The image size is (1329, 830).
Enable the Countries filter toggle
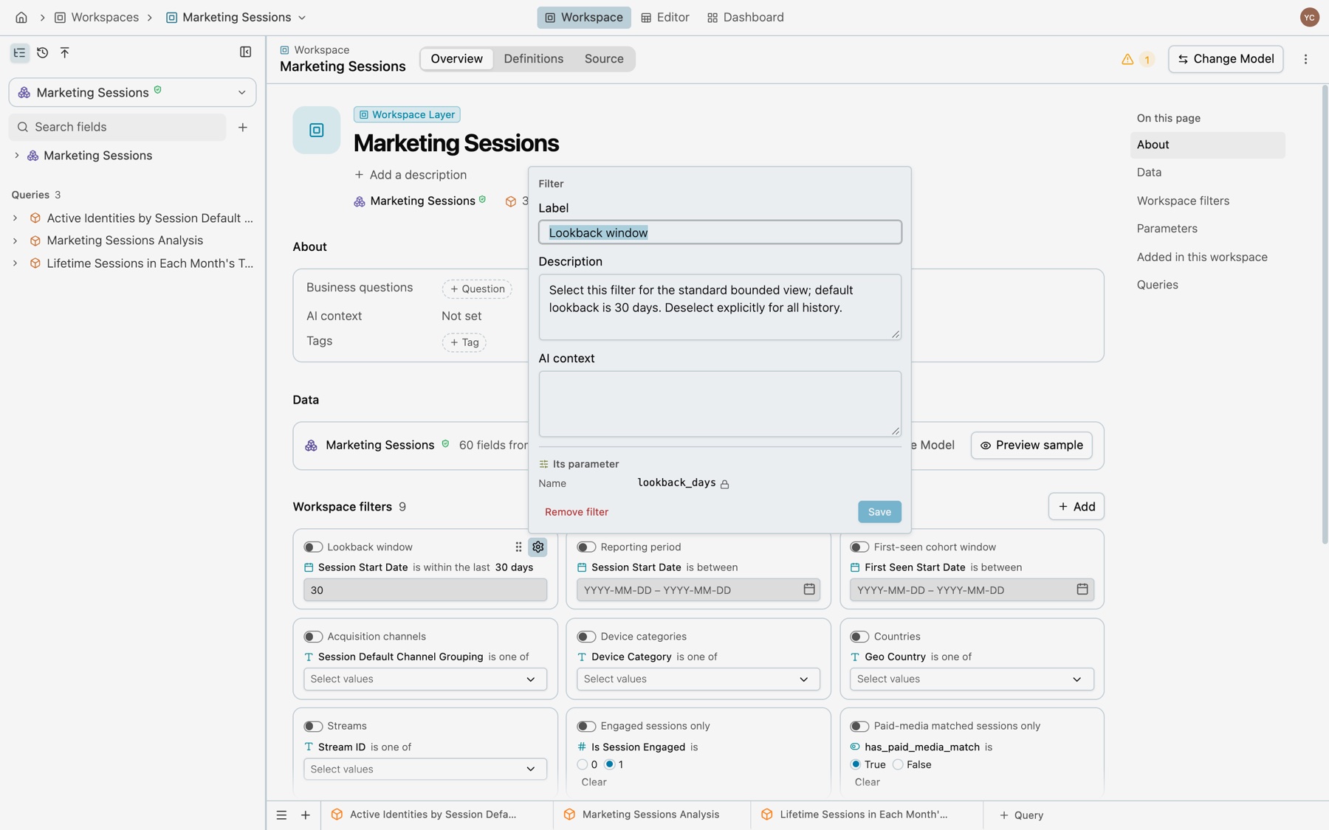[859, 636]
